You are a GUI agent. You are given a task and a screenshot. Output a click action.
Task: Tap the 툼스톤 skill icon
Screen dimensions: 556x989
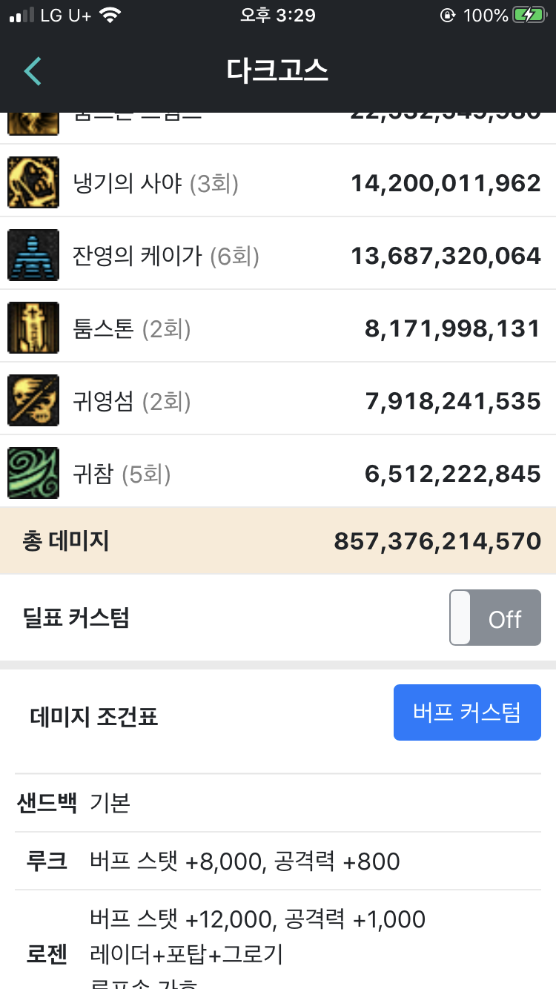click(x=33, y=328)
